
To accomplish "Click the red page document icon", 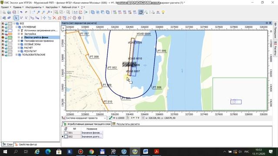I will click(x=14, y=12).
